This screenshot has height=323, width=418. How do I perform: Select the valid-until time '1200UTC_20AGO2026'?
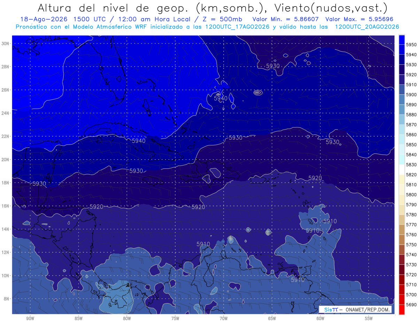pos(367,27)
